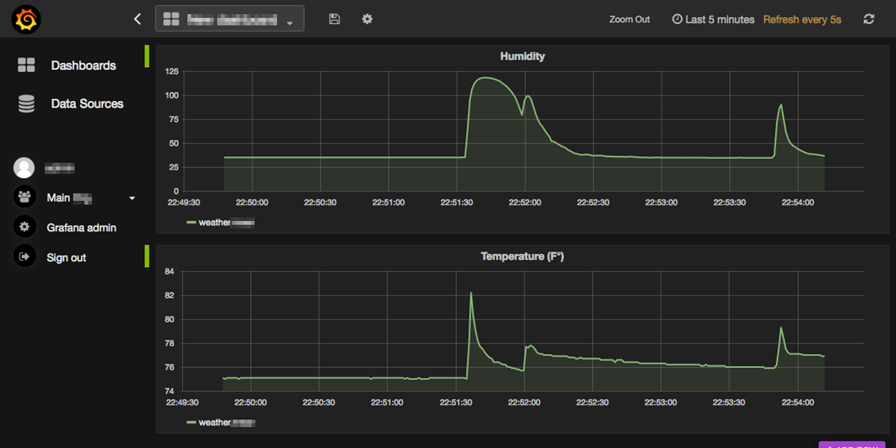Viewport: 896px width, 448px height.
Task: Expand the Main organization dropdown
Action: coord(132,199)
